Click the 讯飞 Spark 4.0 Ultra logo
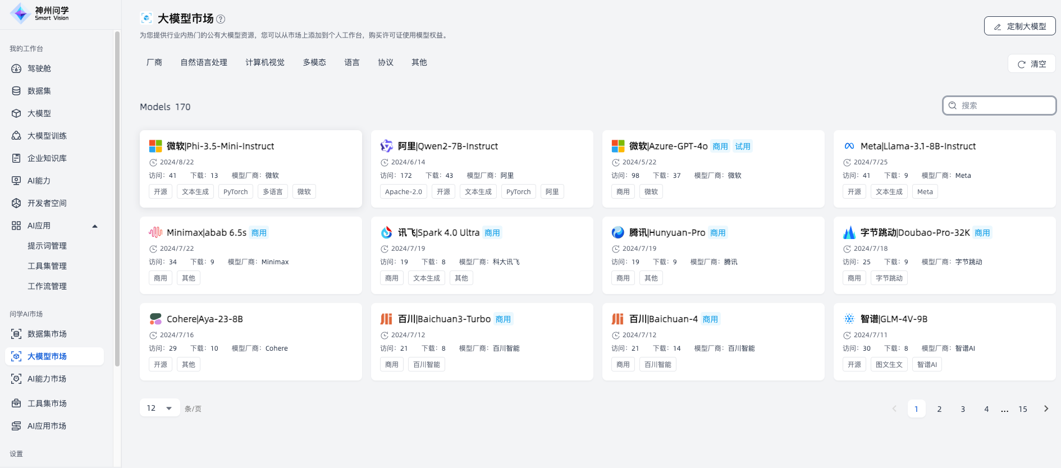This screenshot has width=1061, height=468. pos(386,232)
